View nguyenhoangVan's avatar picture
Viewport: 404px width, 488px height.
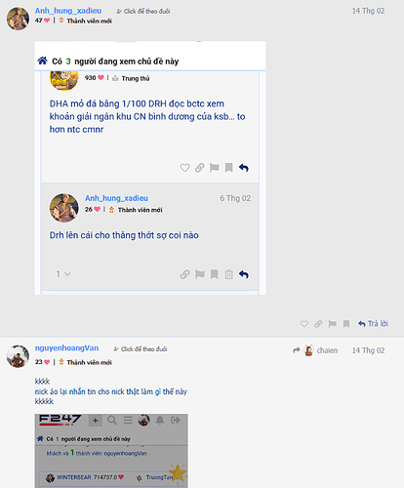click(18, 356)
